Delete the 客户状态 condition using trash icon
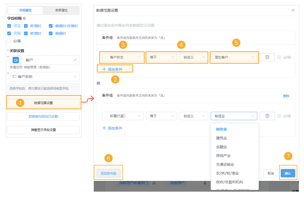This screenshot has width=304, height=197. pyautogui.click(x=267, y=57)
